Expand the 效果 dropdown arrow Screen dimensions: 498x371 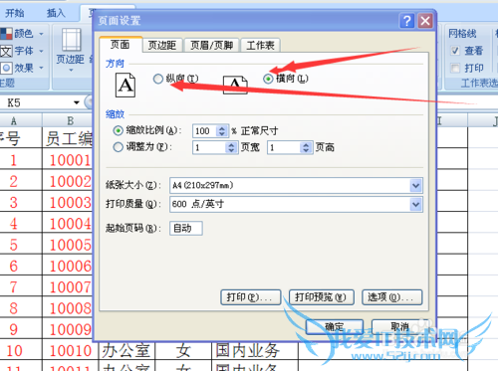point(41,68)
